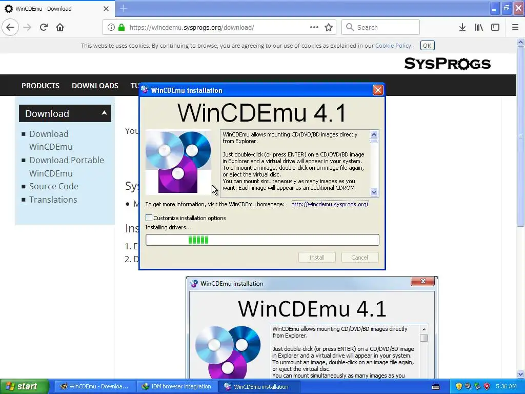Restore down the browser window
Image resolution: width=525 pixels, height=394 pixels.
pos(506,8)
